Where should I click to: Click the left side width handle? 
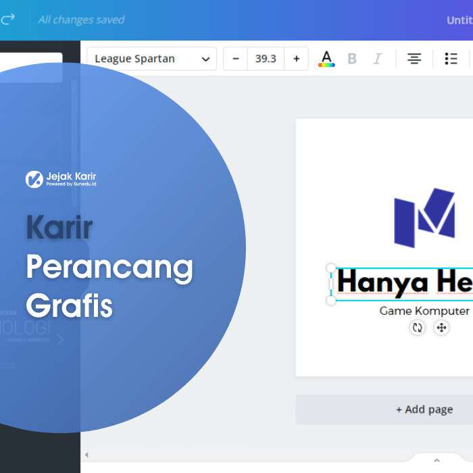(x=331, y=284)
